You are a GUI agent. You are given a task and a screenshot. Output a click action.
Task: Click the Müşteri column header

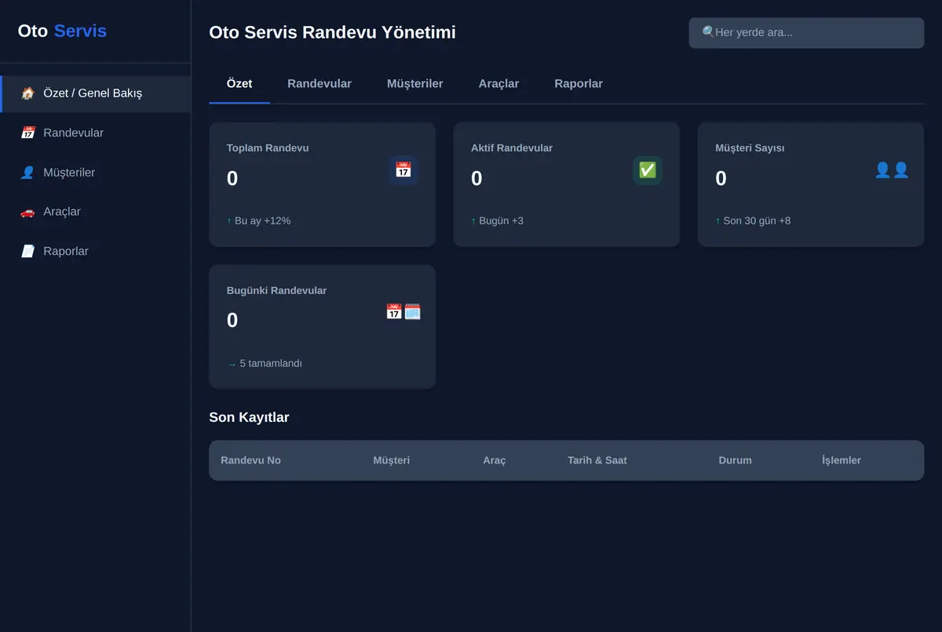[392, 460]
